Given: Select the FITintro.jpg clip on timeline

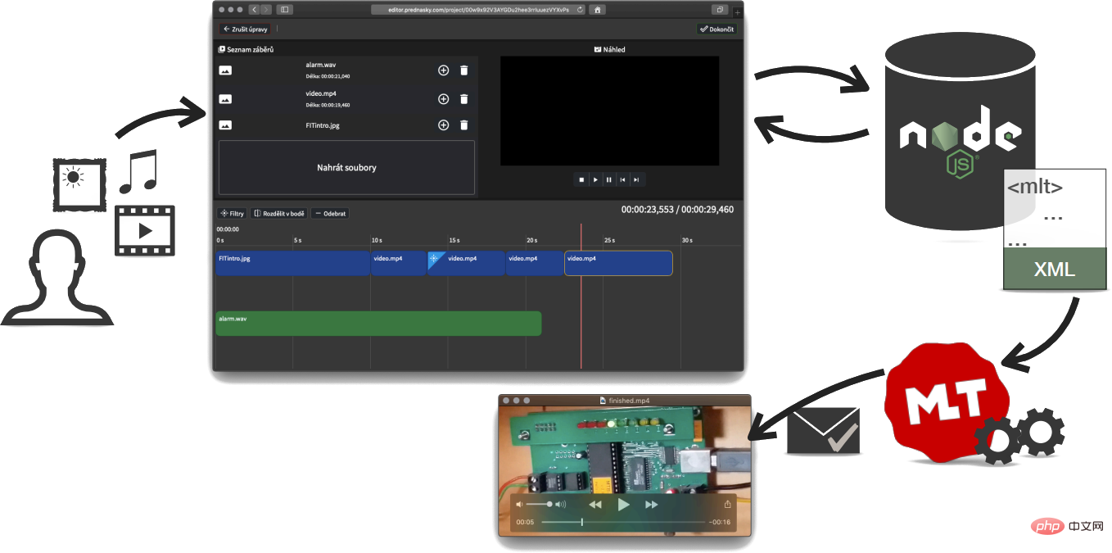Looking at the screenshot, I should pyautogui.click(x=293, y=263).
